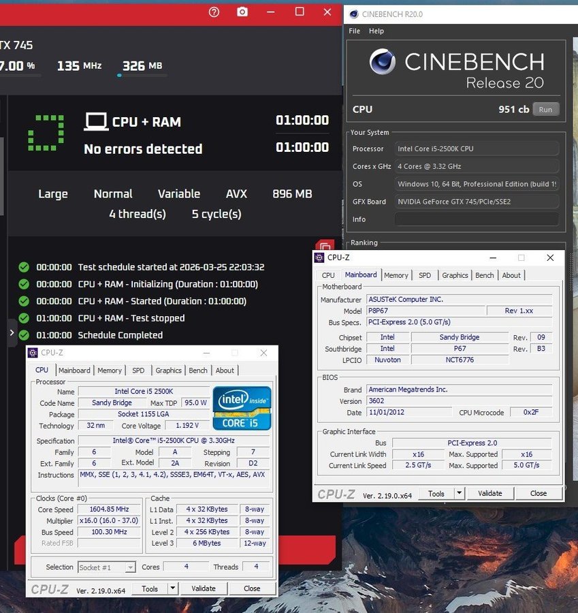The height and width of the screenshot is (613, 578).
Task: Open Tools dropdown arrow in CPU-Z Mainboard window
Action: pyautogui.click(x=459, y=493)
